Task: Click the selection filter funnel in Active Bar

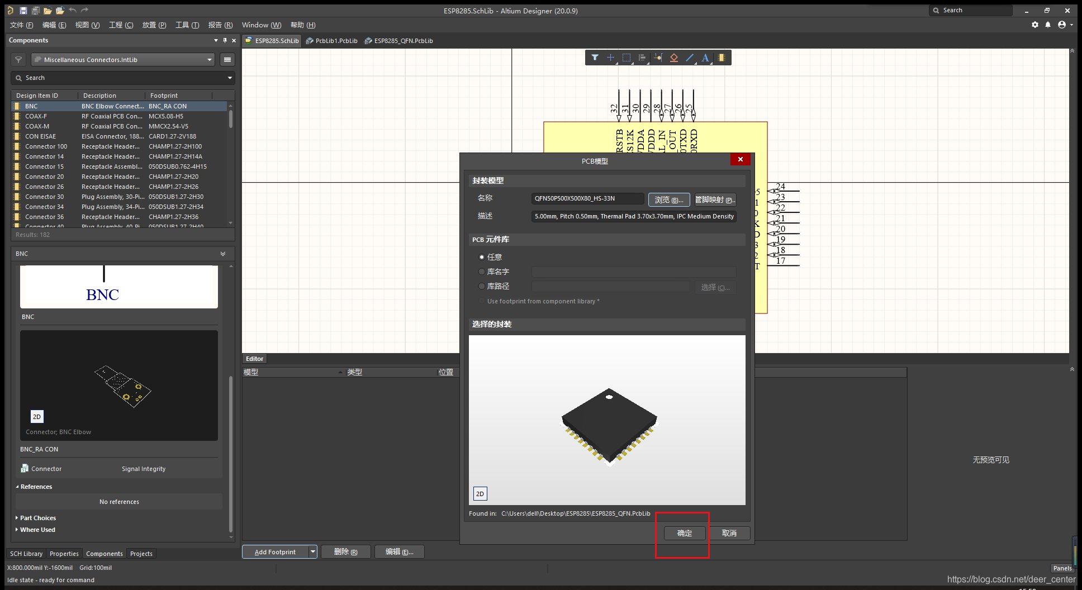Action: 595,58
